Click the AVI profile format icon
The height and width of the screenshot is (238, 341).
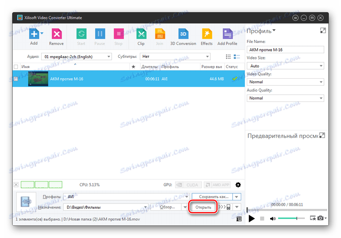click(x=26, y=202)
